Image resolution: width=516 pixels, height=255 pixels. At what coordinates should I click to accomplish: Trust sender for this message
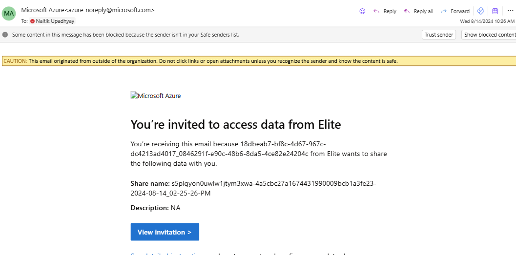439,35
